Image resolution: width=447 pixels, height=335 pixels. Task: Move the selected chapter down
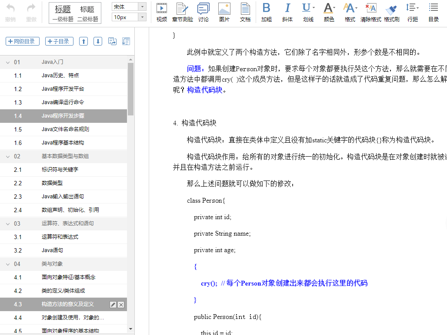pos(98,42)
